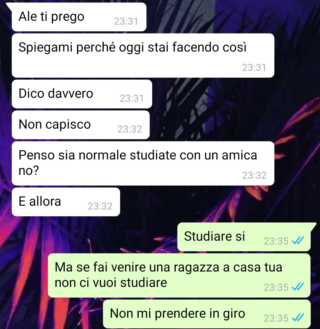Tap the read ticks next to 'Non mi prendere in giro'
320x329 pixels.
pos(298,317)
